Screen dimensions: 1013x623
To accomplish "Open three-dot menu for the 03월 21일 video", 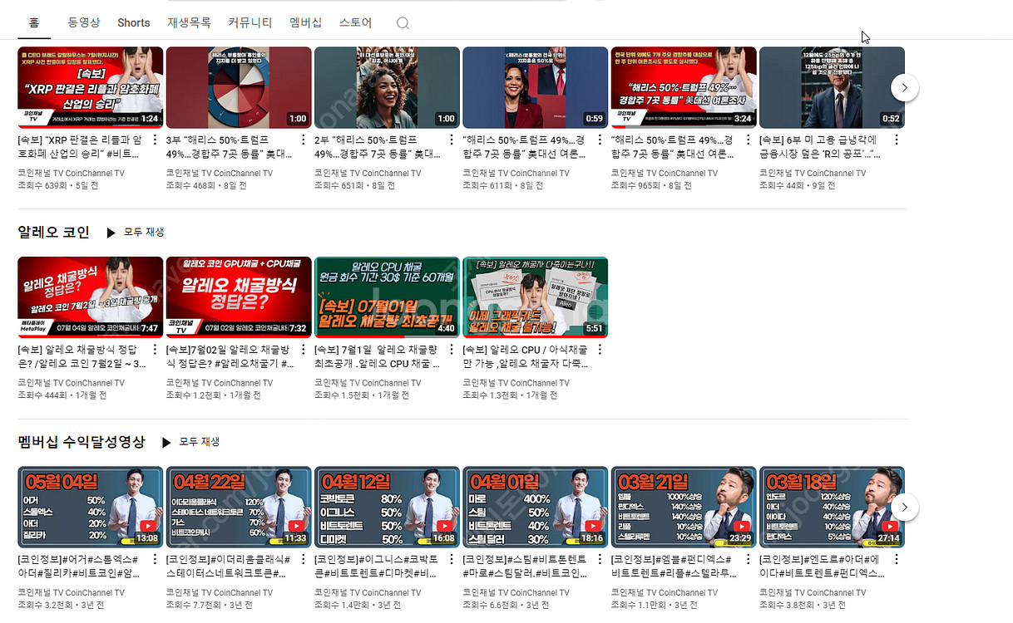I will click(x=749, y=559).
